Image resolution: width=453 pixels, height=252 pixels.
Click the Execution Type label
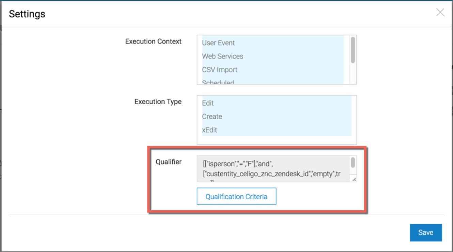pyautogui.click(x=158, y=102)
